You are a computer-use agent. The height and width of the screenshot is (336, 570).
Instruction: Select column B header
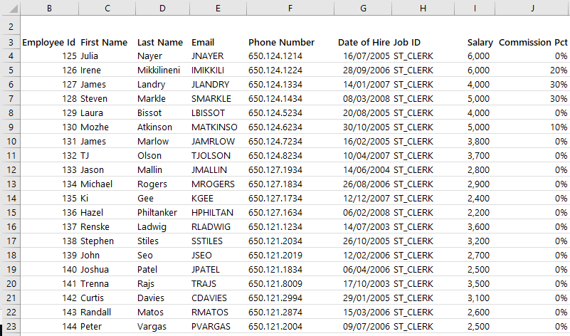click(49, 8)
